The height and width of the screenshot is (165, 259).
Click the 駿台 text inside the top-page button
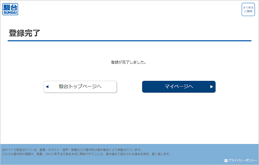click(63, 86)
